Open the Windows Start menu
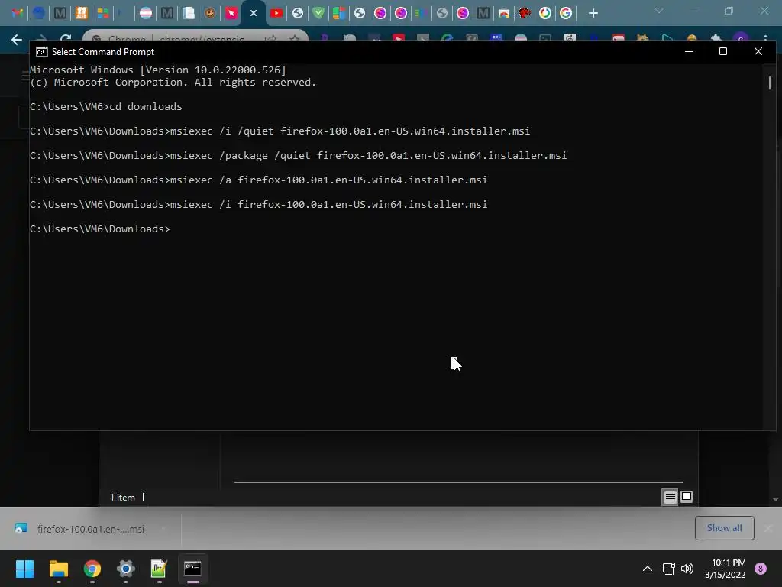Image resolution: width=782 pixels, height=587 pixels. (24, 569)
